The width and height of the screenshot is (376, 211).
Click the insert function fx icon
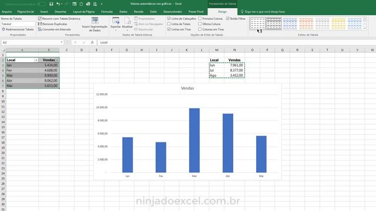(92, 42)
